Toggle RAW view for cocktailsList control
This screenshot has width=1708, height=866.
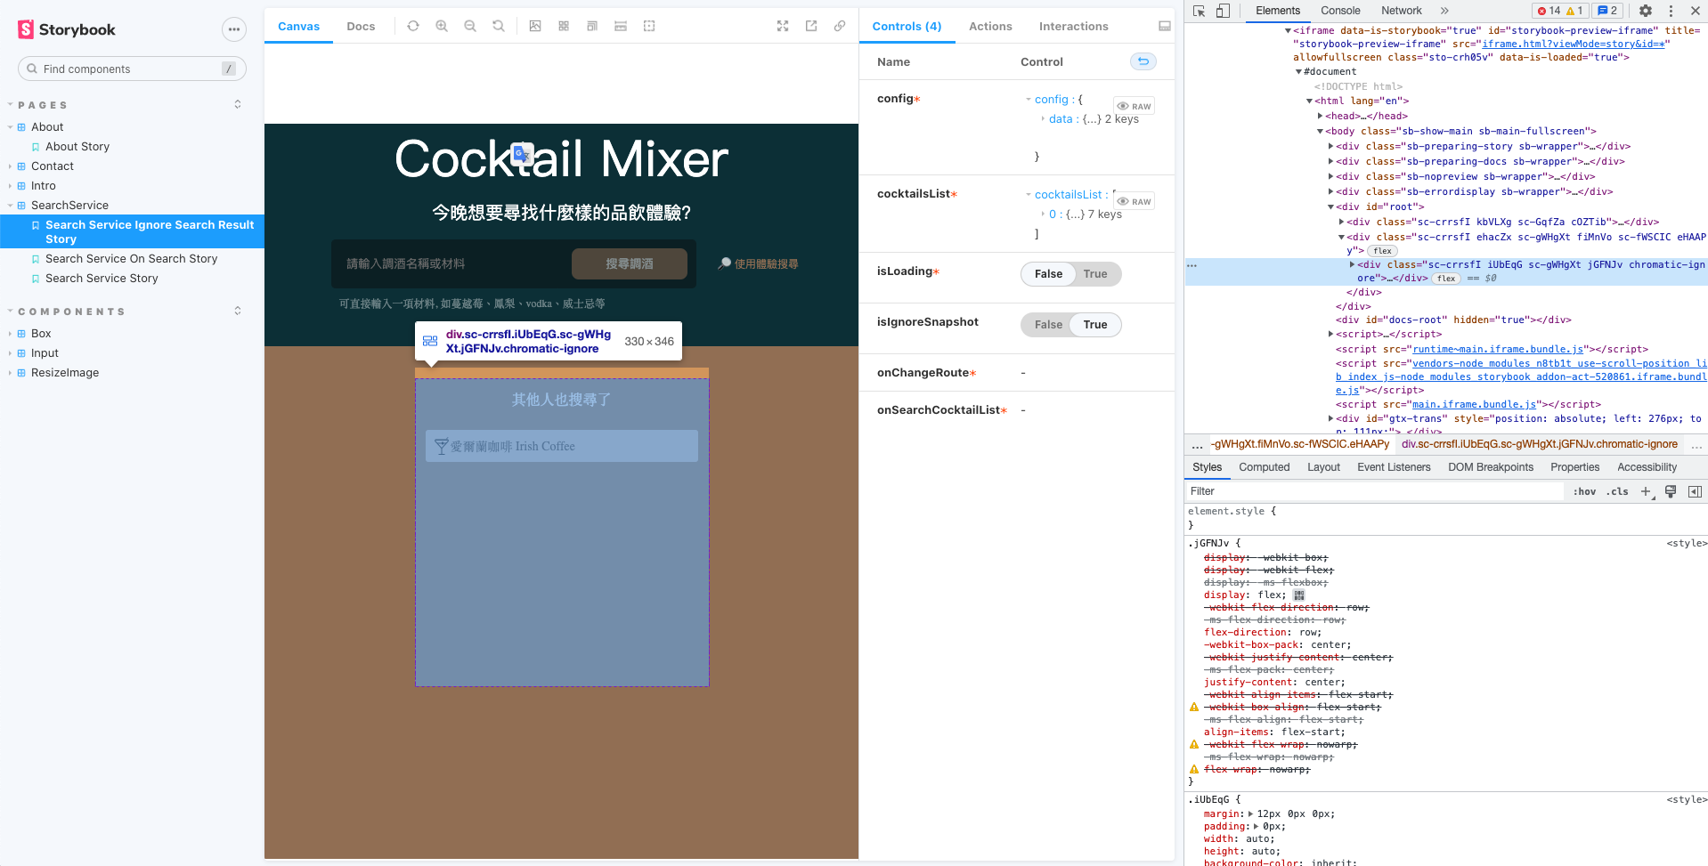[1135, 201]
